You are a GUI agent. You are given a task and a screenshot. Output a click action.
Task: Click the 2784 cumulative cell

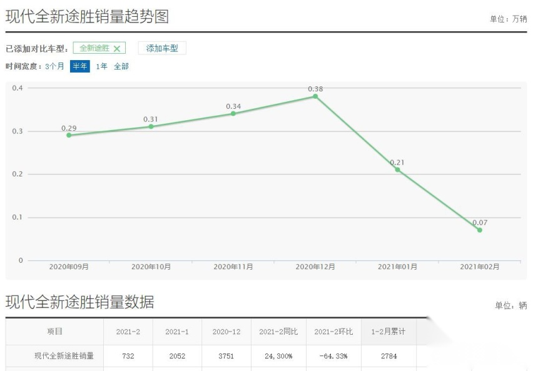click(x=389, y=357)
